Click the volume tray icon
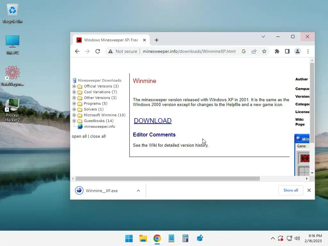Image resolution: width=328 pixels, height=246 pixels. [297, 238]
